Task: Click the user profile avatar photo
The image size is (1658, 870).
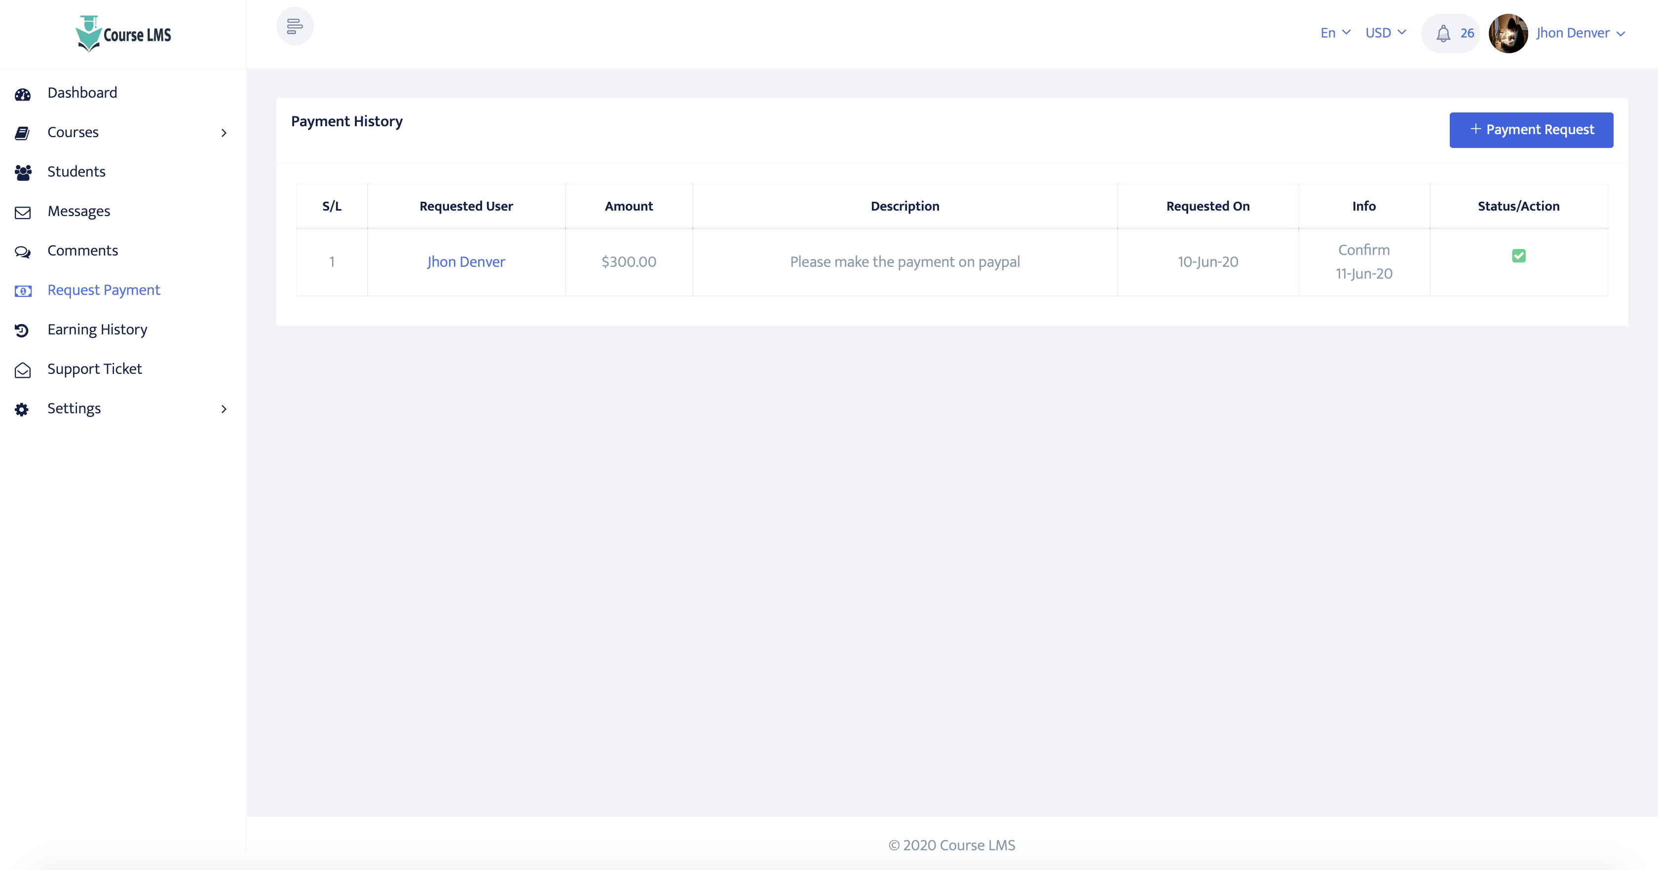Action: coord(1507,34)
